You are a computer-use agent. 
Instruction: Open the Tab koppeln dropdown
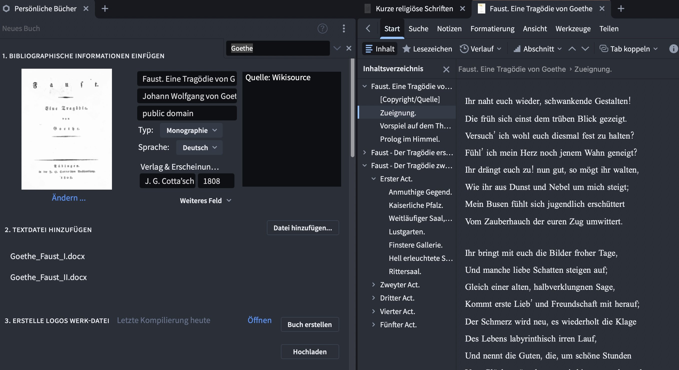coord(629,49)
